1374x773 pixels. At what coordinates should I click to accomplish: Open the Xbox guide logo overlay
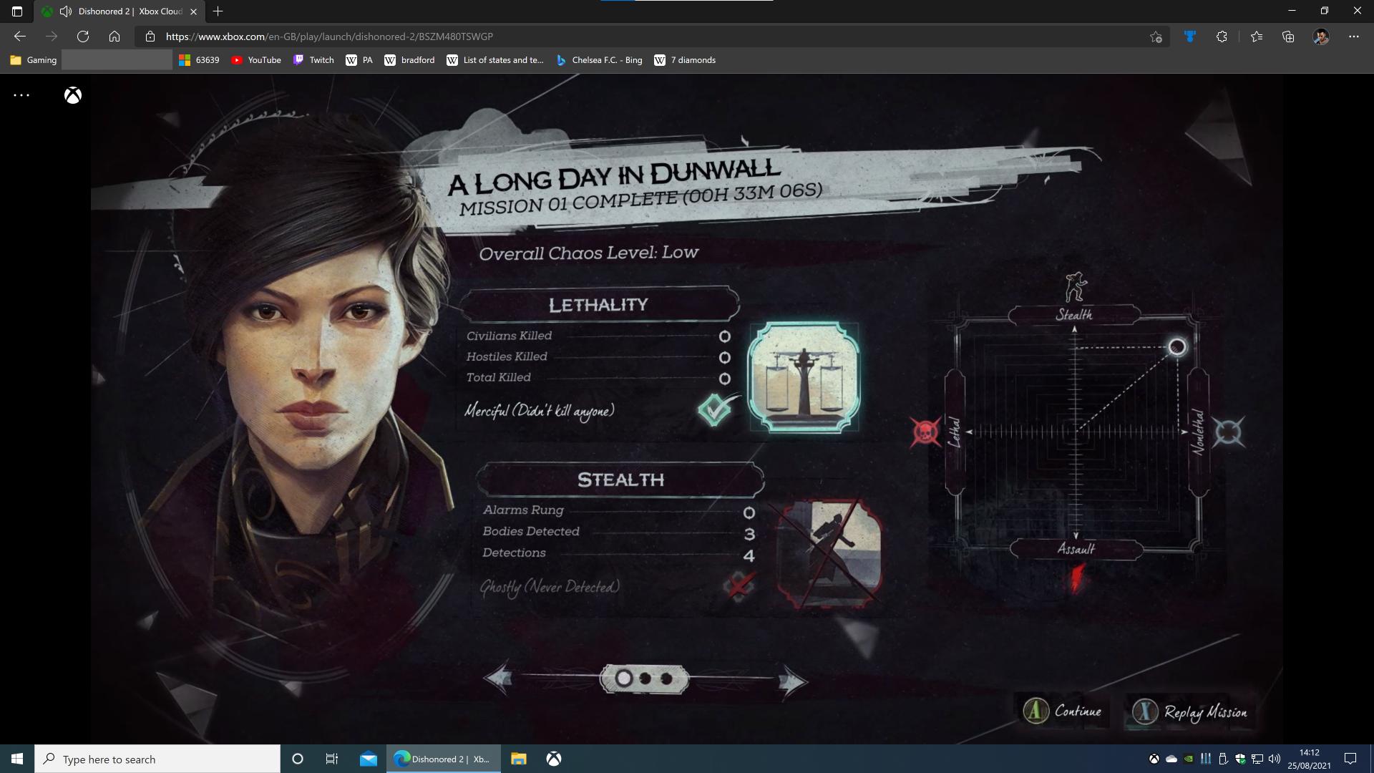tap(73, 95)
